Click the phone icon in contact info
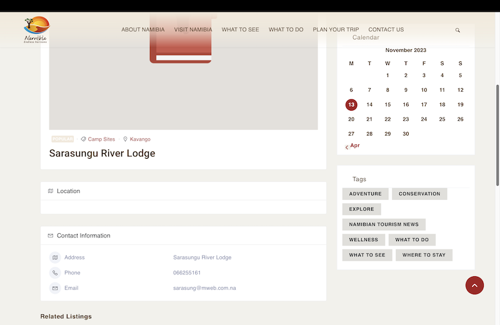The height and width of the screenshot is (325, 500). tap(55, 272)
